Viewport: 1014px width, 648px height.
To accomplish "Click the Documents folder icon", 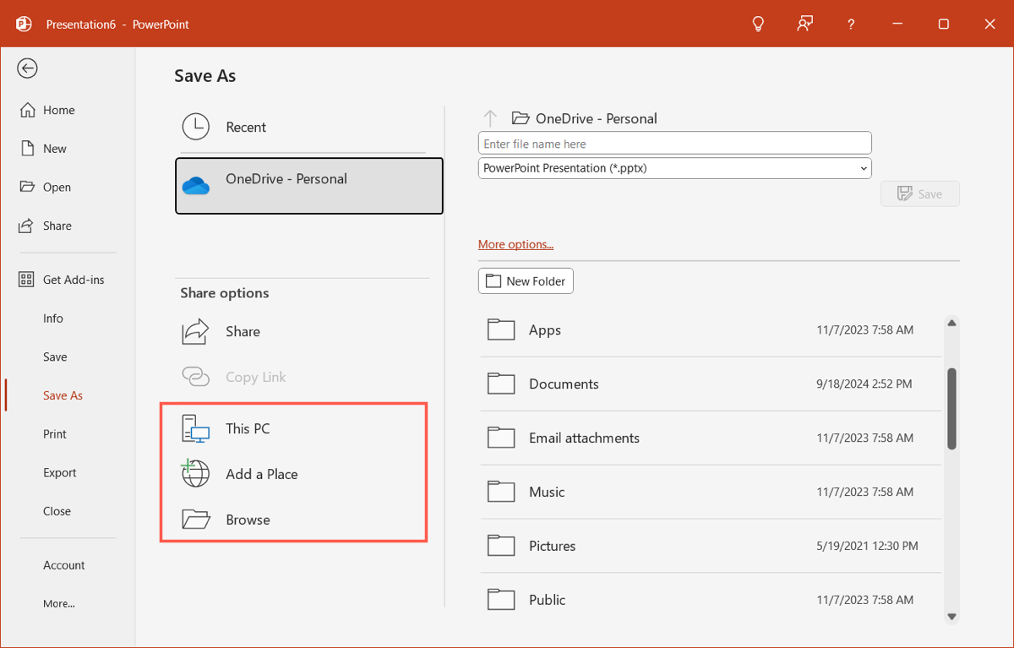I will tap(501, 384).
